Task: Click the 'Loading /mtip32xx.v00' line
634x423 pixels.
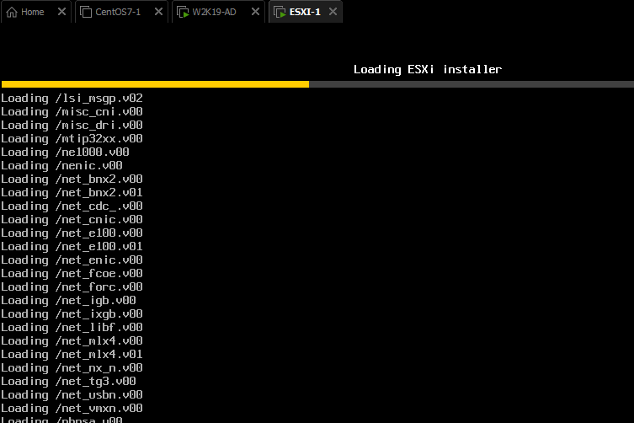Action: pos(72,139)
